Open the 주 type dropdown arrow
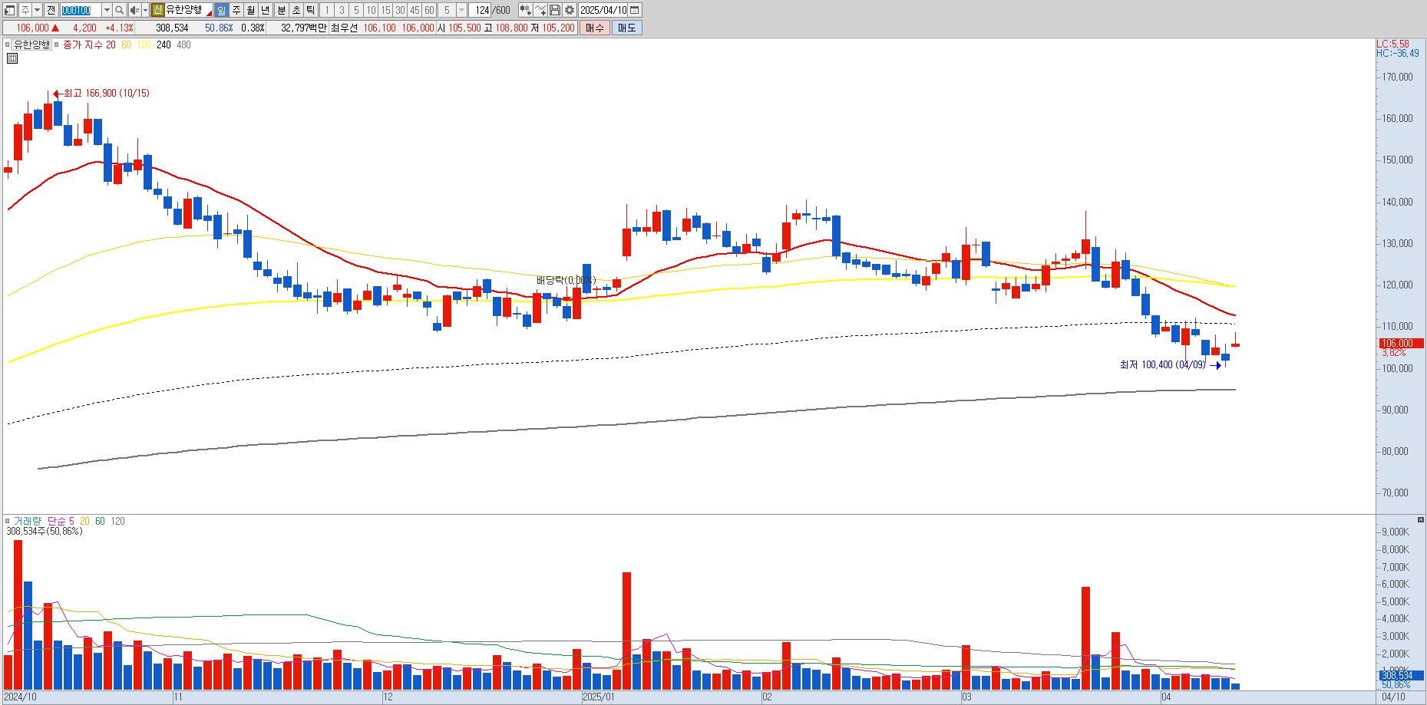Image resolution: width=1427 pixels, height=705 pixels. 36,10
